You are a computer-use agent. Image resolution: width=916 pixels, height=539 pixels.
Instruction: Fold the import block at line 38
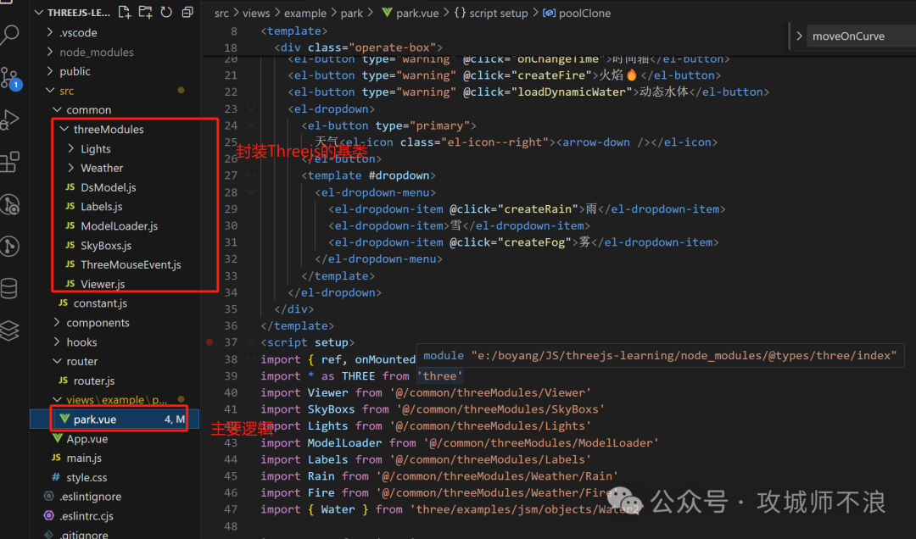[250, 359]
